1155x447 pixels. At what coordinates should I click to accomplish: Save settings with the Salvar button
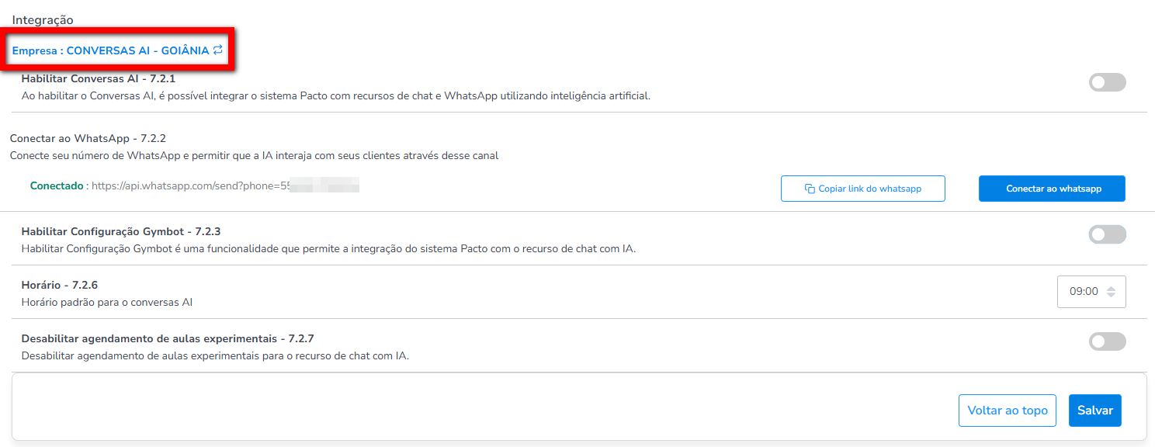pyautogui.click(x=1095, y=411)
